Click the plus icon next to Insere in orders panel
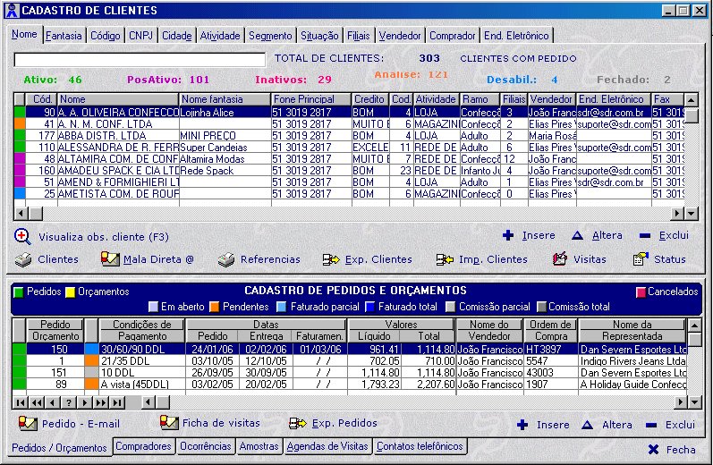 [522, 425]
